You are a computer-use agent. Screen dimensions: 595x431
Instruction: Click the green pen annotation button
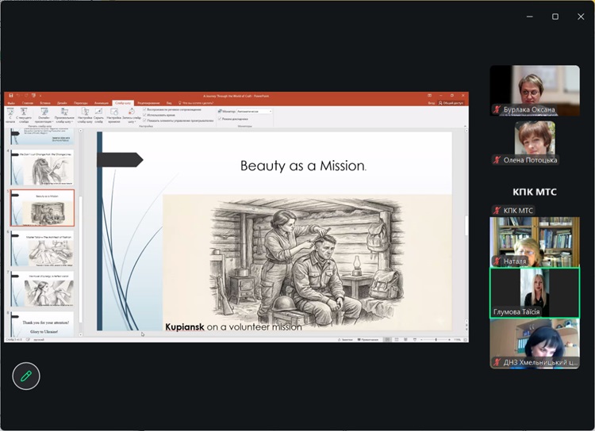tap(26, 376)
